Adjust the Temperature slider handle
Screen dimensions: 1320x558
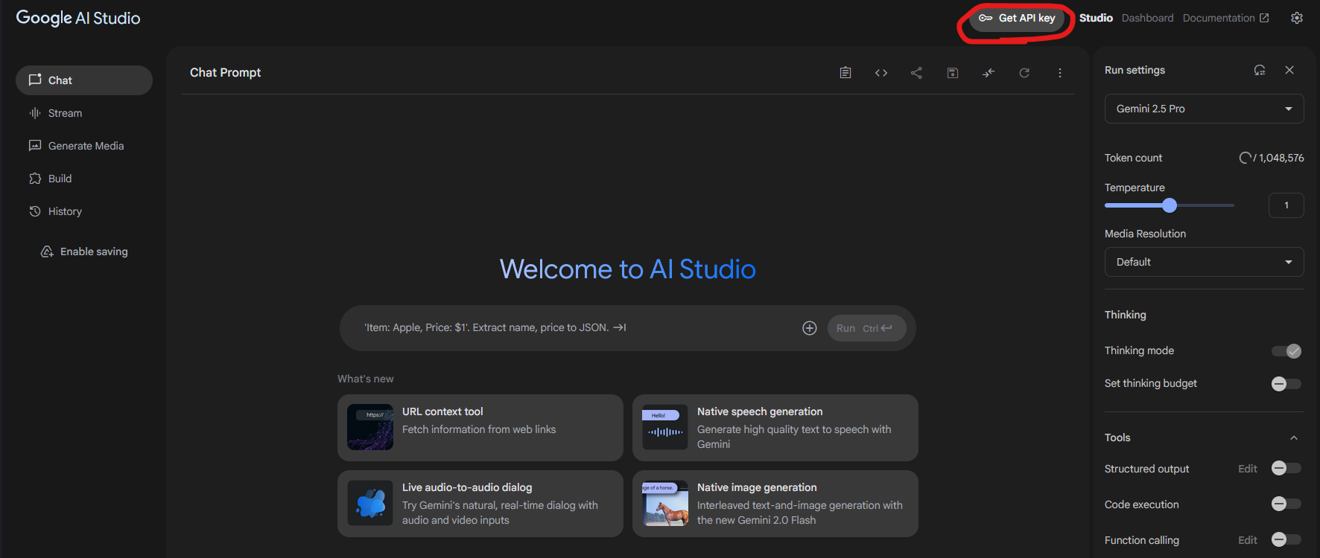[x=1170, y=205]
